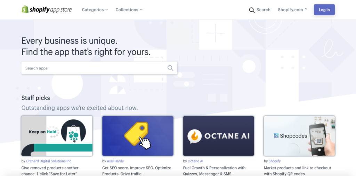Visit Octane AI developer link
Screen dimensions: 356x176
[195, 161]
